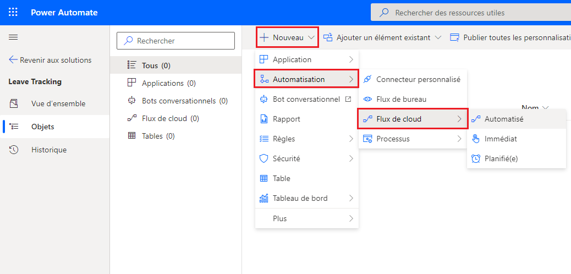
Task: Select Immédiat cloud flow option
Action: point(517,139)
